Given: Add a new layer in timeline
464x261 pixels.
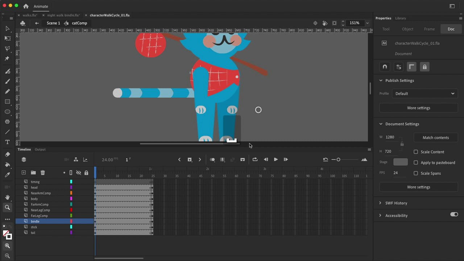Looking at the screenshot, I should 24,173.
